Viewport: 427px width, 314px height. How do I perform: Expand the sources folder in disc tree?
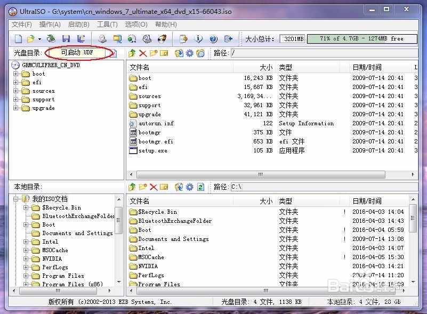pyautogui.click(x=16, y=91)
